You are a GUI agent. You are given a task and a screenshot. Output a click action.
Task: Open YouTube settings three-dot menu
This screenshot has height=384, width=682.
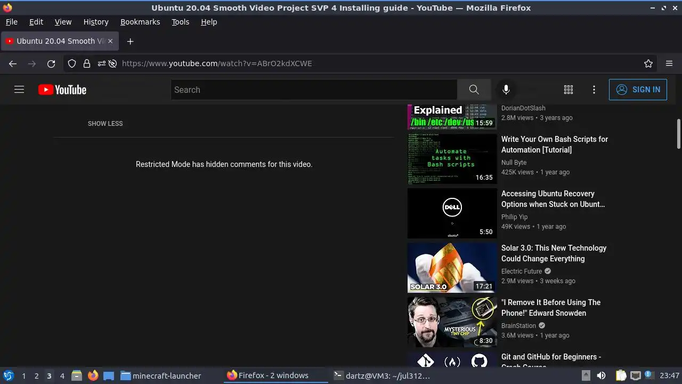click(x=594, y=90)
